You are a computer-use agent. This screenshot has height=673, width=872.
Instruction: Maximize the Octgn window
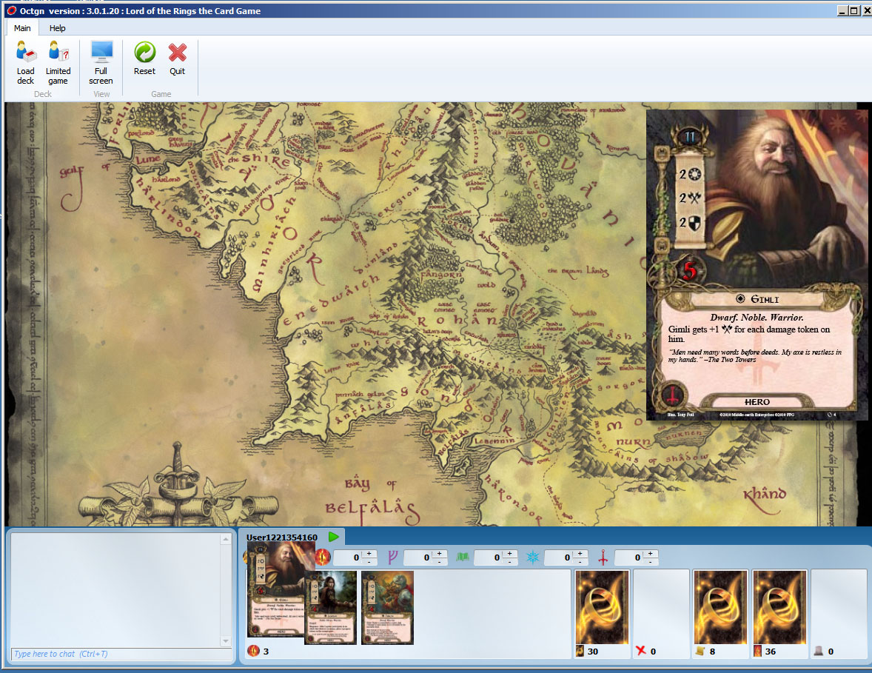(854, 10)
